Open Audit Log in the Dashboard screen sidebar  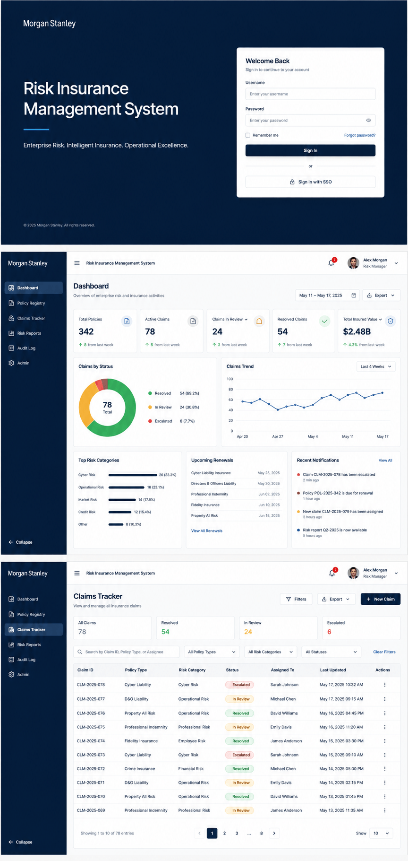pyautogui.click(x=34, y=348)
